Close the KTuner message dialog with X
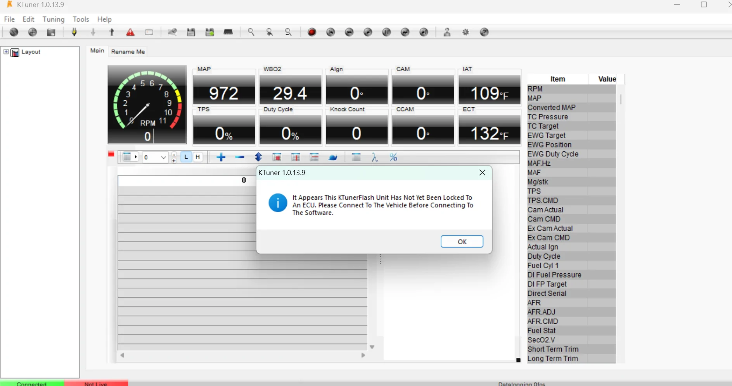The height and width of the screenshot is (386, 732). (x=482, y=173)
